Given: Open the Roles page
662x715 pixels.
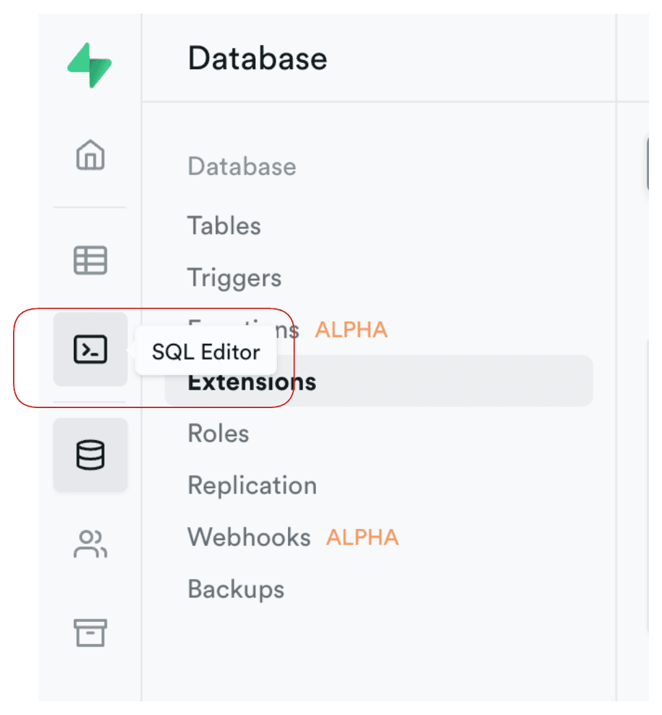Looking at the screenshot, I should (x=218, y=433).
